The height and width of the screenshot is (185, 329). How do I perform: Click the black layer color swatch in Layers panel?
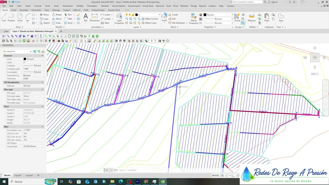pos(136,15)
